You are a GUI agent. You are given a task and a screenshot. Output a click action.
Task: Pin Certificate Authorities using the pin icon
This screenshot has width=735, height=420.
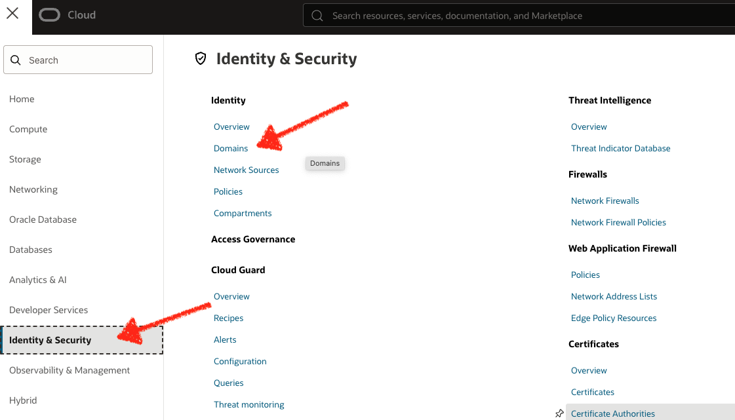click(x=559, y=413)
